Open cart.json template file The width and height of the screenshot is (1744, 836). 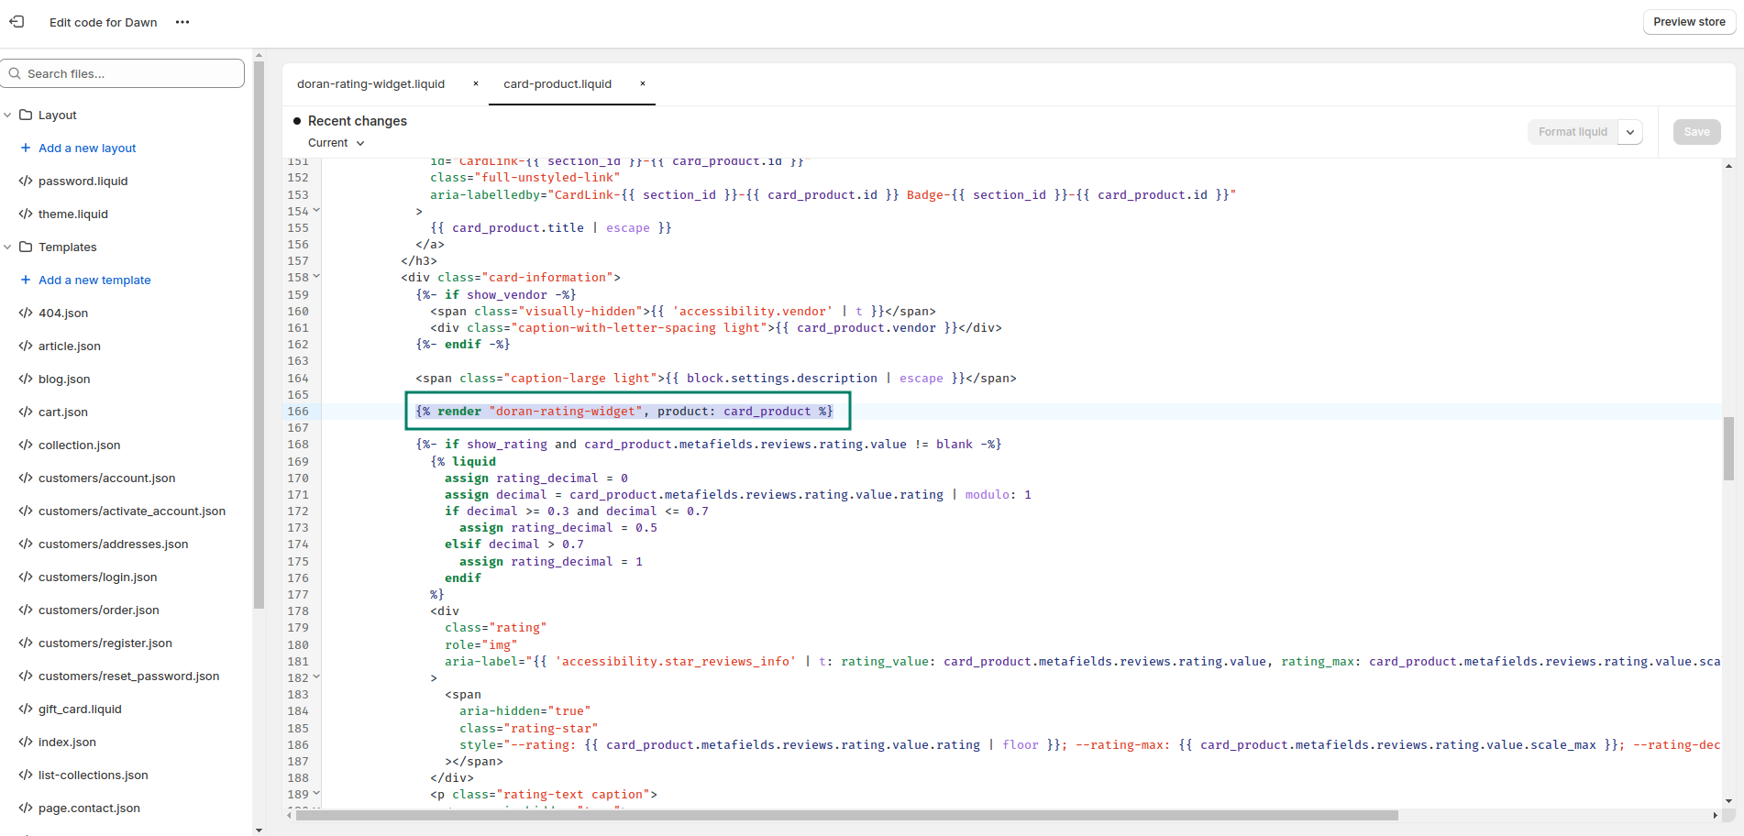63,412
